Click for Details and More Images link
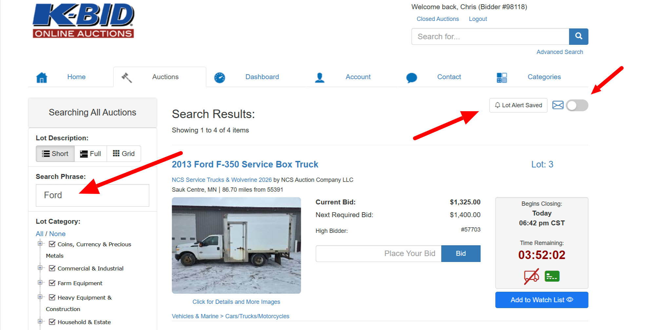This screenshot has height=330, width=661. [236, 302]
